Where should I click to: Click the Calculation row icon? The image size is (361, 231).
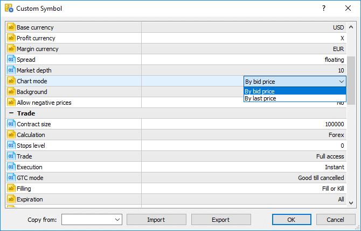pos(11,135)
